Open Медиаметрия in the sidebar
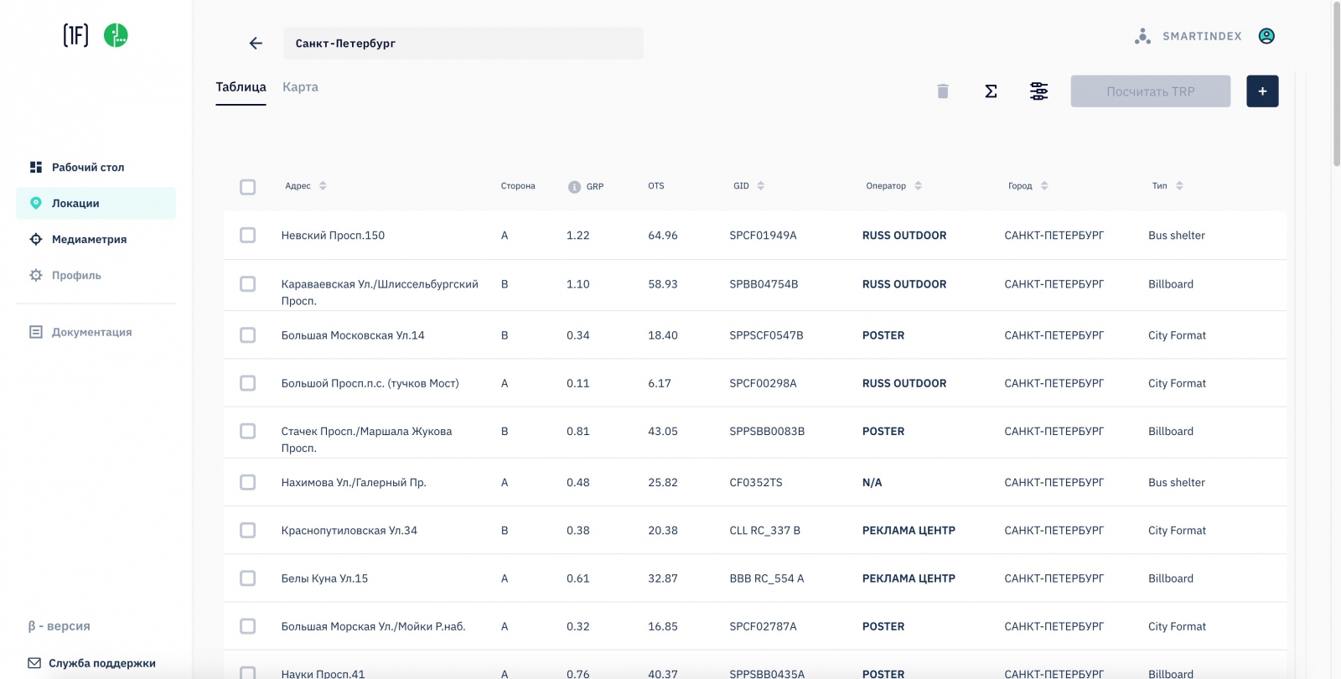 click(89, 240)
